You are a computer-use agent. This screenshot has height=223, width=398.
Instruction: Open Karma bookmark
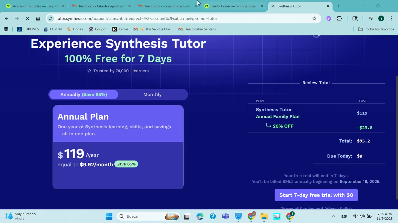tap(120, 29)
